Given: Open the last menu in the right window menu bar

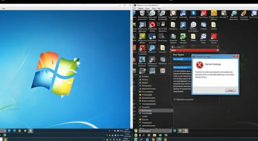Looking at the screenshot, I should (159, 8).
